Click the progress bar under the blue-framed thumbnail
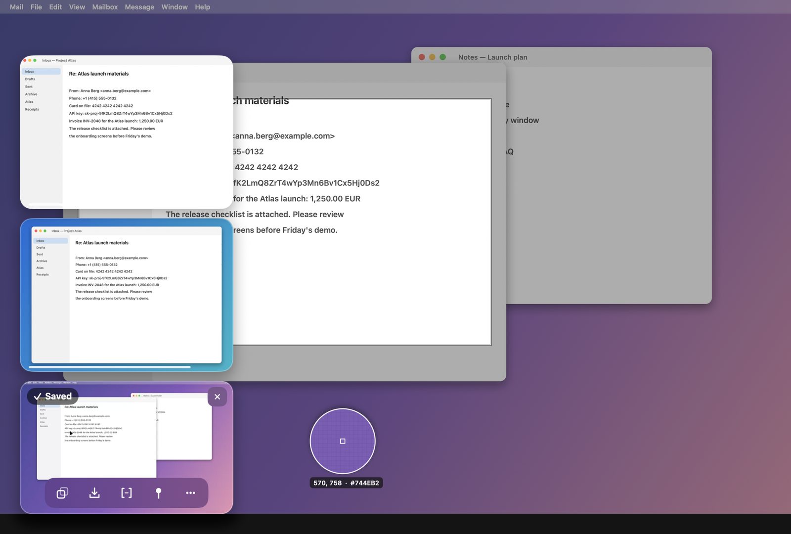The height and width of the screenshot is (534, 791). click(x=110, y=367)
